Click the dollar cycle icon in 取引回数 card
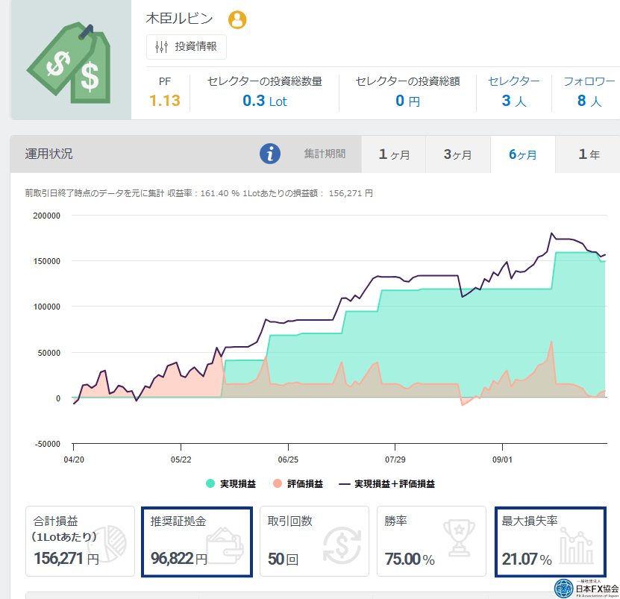The image size is (620, 599). [x=342, y=545]
